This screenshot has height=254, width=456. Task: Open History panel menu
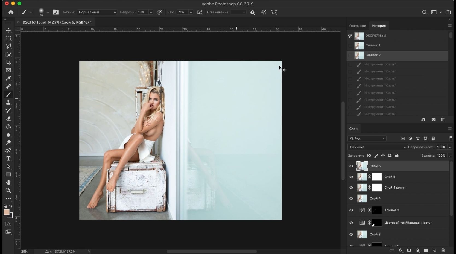[x=450, y=25]
